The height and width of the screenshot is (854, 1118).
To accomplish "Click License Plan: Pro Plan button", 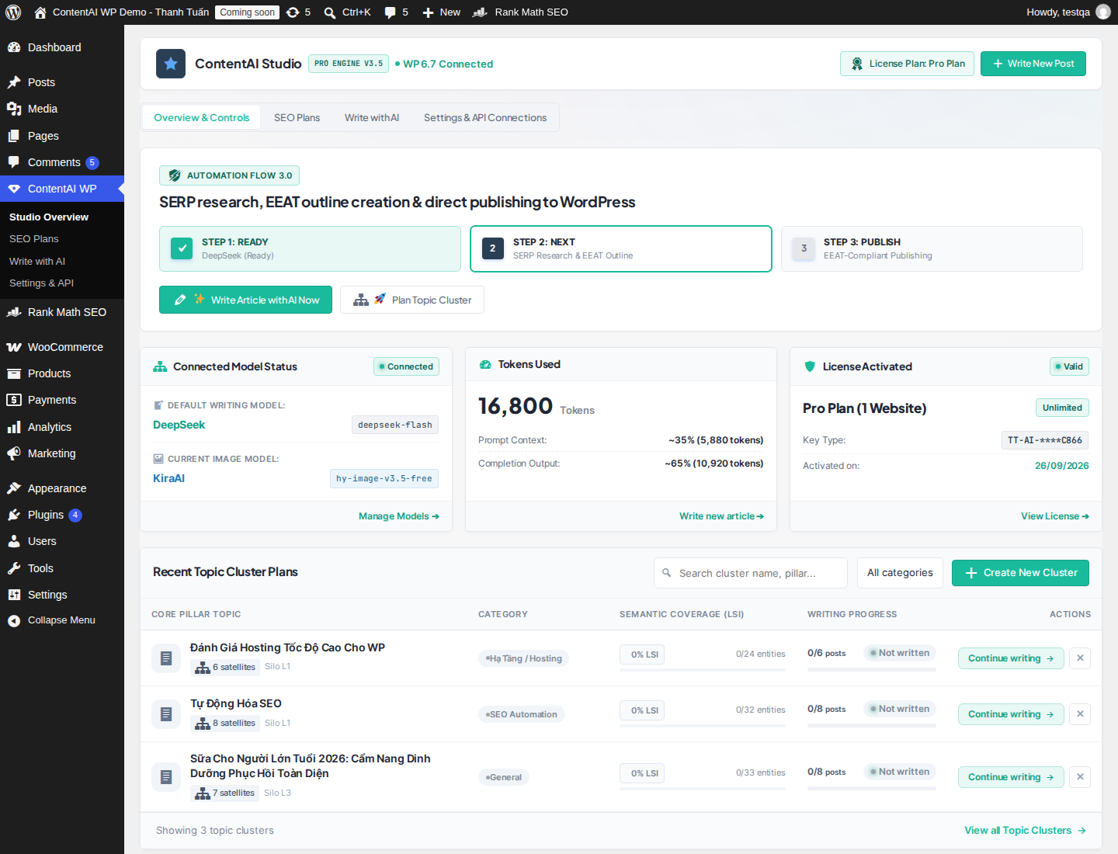I will (907, 64).
